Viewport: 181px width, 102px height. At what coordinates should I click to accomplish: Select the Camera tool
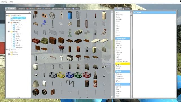pyautogui.click(x=118, y=87)
